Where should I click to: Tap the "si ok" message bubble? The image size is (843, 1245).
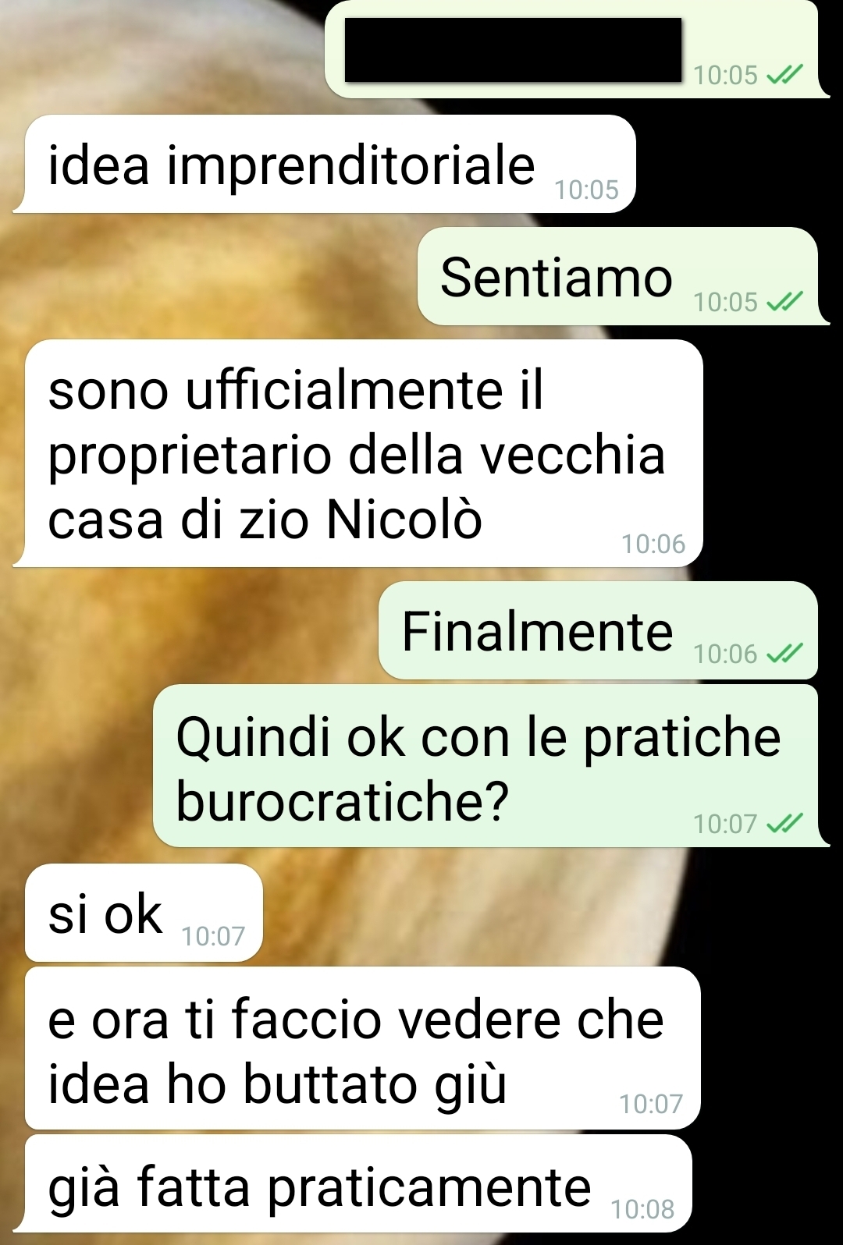(144, 913)
